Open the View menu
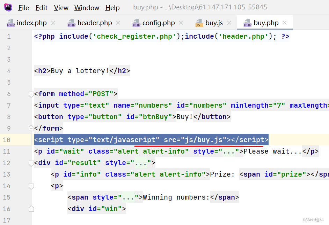 (x=61, y=8)
